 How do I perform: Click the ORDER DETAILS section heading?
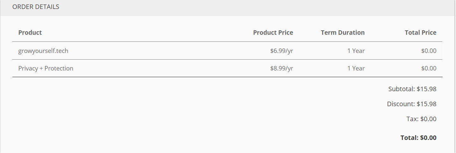point(36,7)
